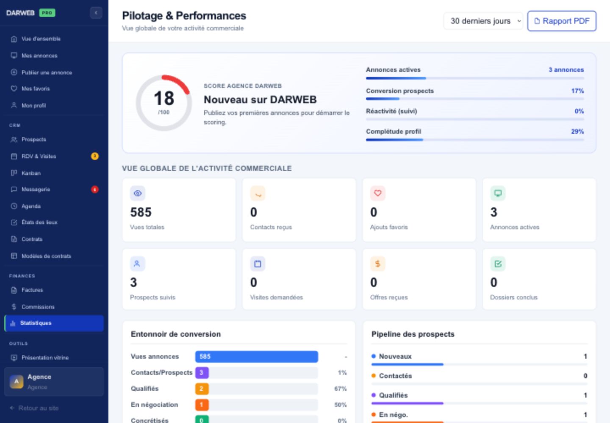Open Modèles de contrats
The image size is (610, 423).
tap(54, 256)
